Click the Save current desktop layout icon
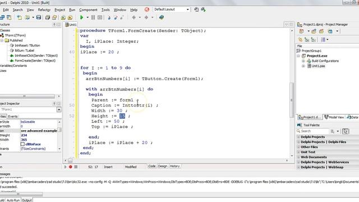The image size is (359, 202). (196, 10)
